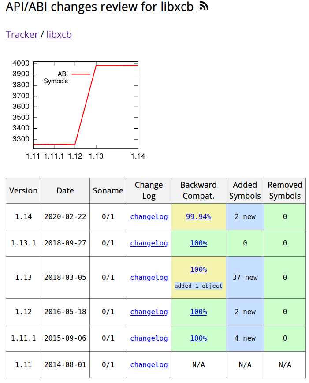
Task: Click version 1.12 cell in table
Action: [23, 312]
